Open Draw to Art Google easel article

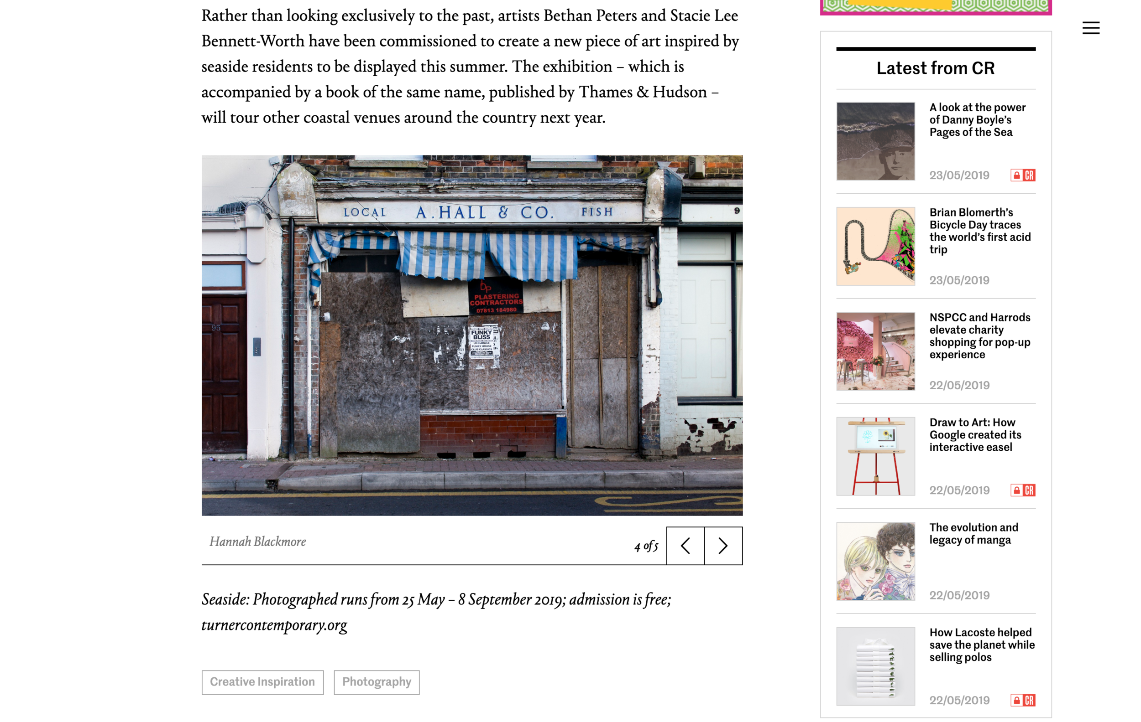(x=975, y=435)
